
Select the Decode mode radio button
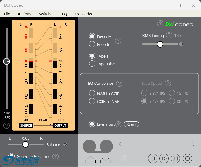tap(92, 37)
